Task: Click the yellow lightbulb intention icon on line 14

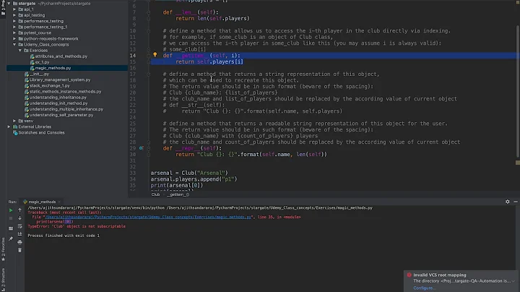Action: [x=155, y=55]
